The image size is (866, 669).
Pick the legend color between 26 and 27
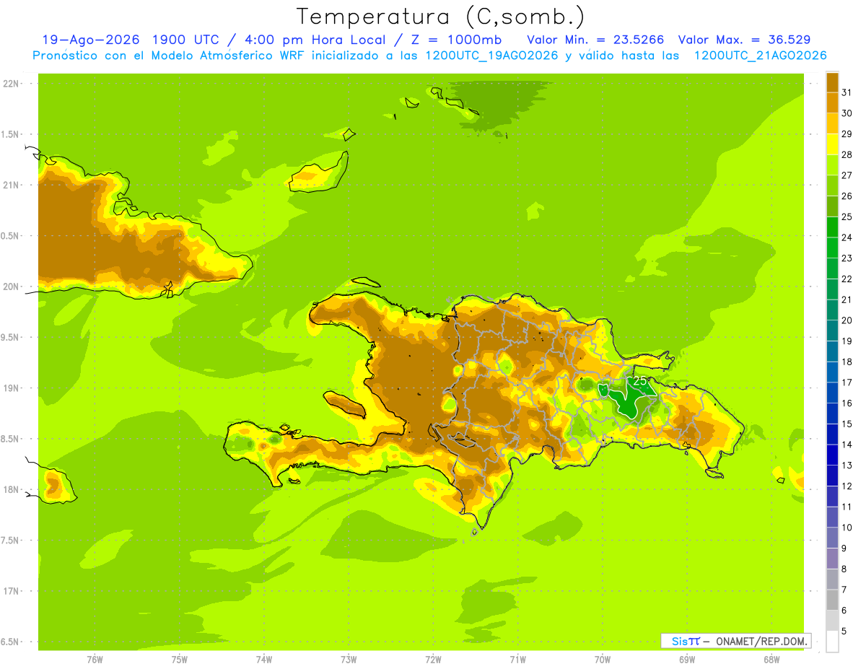point(832,185)
